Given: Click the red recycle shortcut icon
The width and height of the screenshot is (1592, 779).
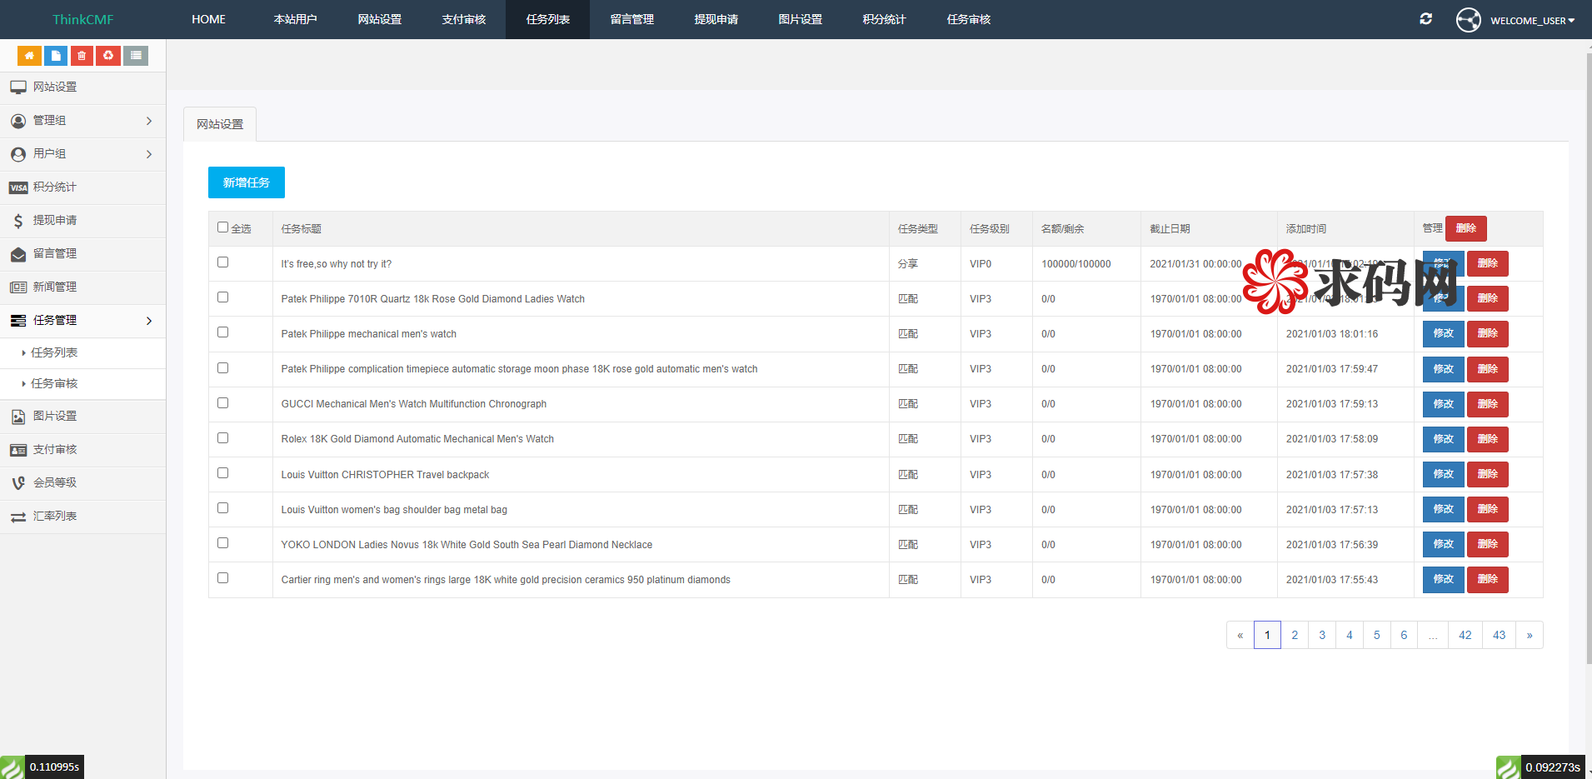Looking at the screenshot, I should 108,56.
